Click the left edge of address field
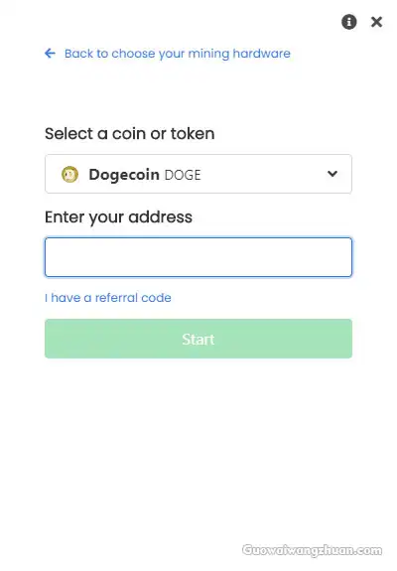 tap(51, 257)
